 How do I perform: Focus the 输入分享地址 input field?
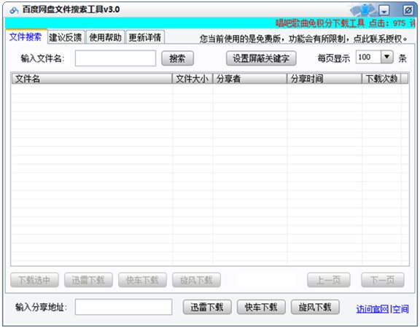123,307
